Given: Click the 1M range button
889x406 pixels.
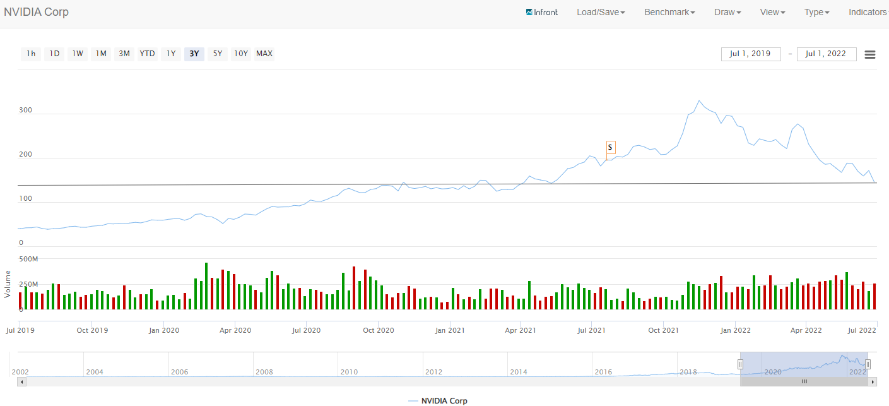Looking at the screenshot, I should (101, 54).
